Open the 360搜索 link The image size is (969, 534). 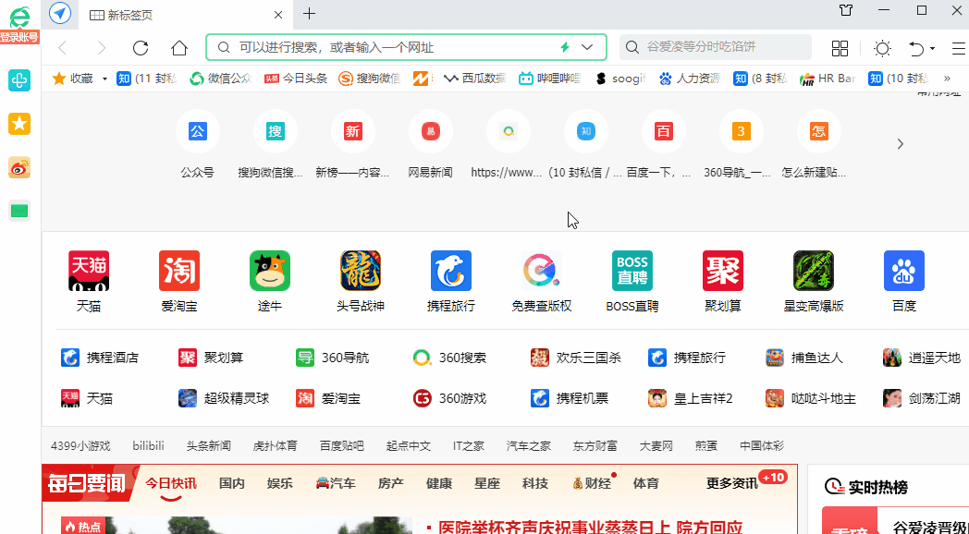(449, 358)
